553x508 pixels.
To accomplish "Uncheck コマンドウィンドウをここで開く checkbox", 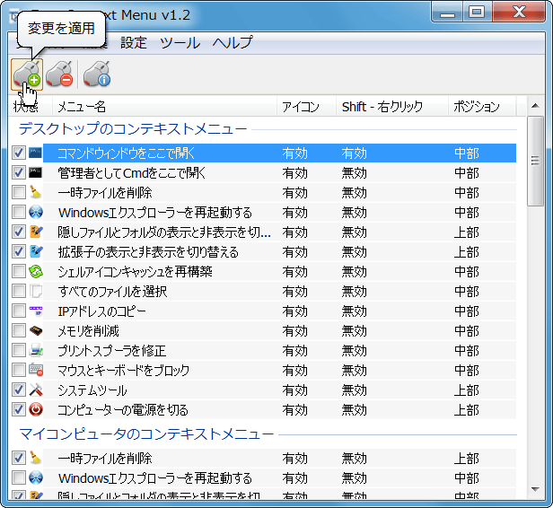I will click(x=19, y=153).
